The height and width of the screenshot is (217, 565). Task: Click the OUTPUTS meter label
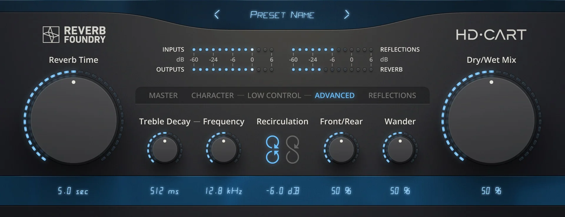170,69
